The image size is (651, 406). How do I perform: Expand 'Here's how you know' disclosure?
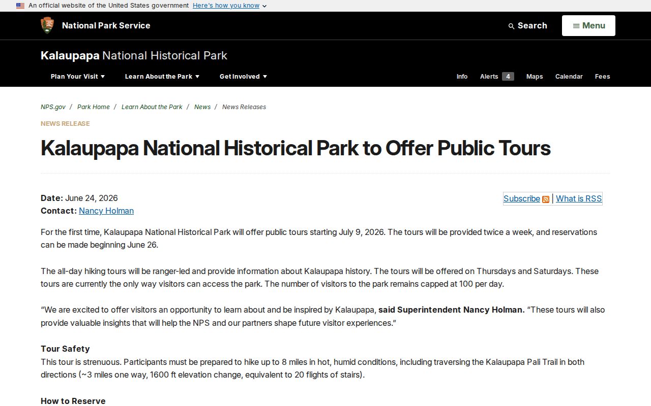230,6
